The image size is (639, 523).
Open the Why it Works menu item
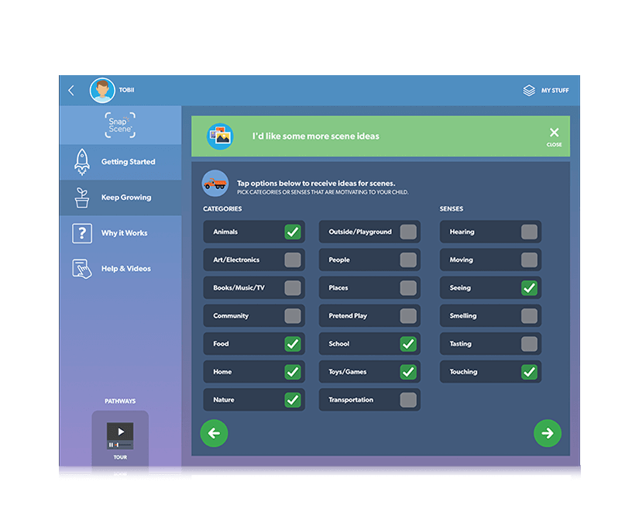124,233
